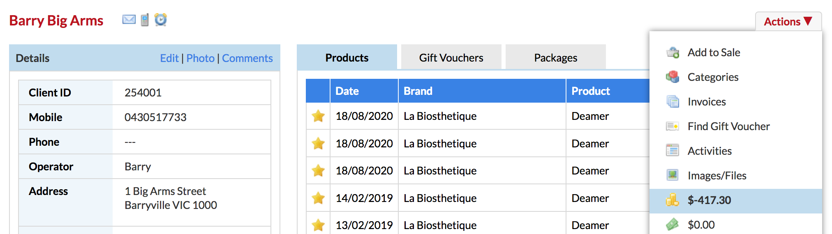This screenshot has height=234, width=832.
Task: Click the mobile number 0430517733
Action: 155,117
